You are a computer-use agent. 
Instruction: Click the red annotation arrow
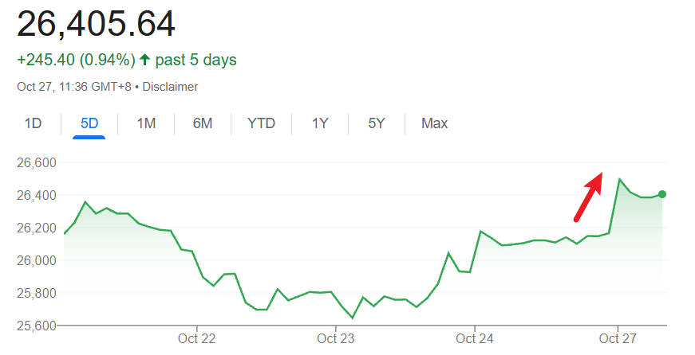588,195
